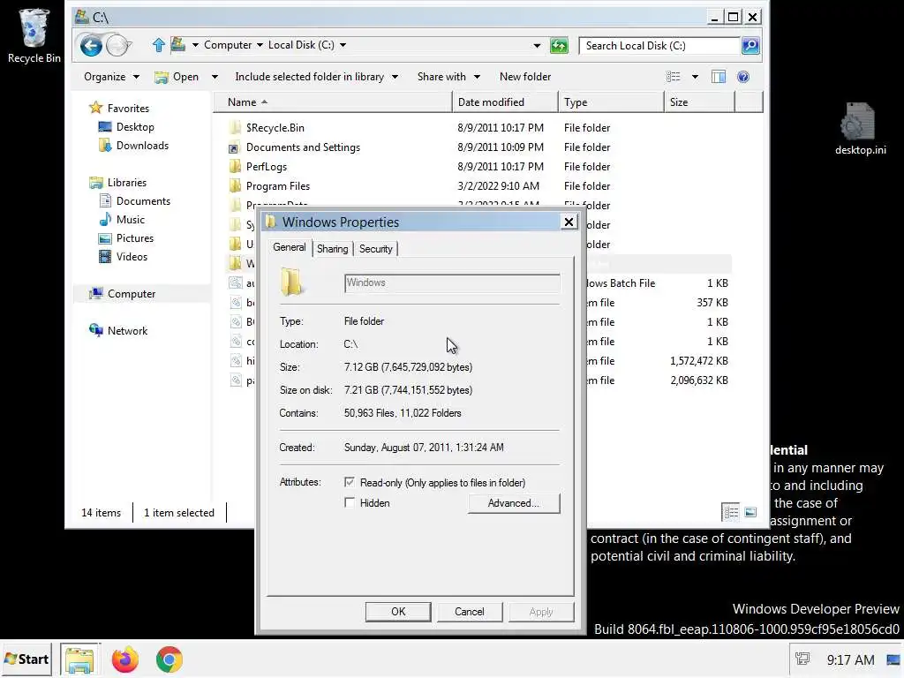Select the General tab

(x=289, y=247)
